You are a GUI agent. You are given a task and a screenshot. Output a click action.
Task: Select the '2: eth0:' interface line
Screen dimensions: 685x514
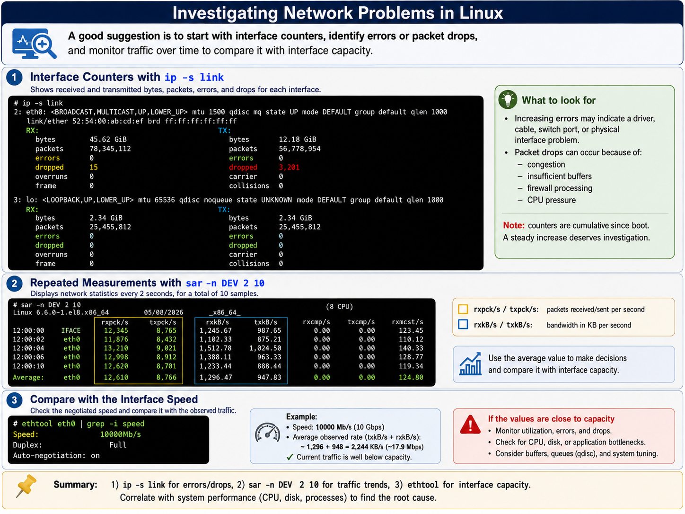(230, 112)
